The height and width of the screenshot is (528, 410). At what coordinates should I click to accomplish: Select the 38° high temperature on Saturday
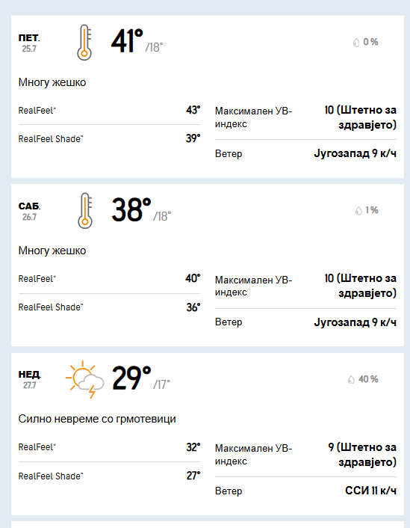[131, 209]
